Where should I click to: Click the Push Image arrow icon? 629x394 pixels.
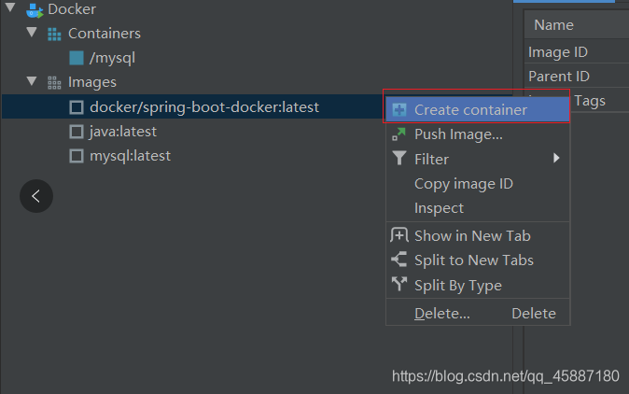coord(398,134)
